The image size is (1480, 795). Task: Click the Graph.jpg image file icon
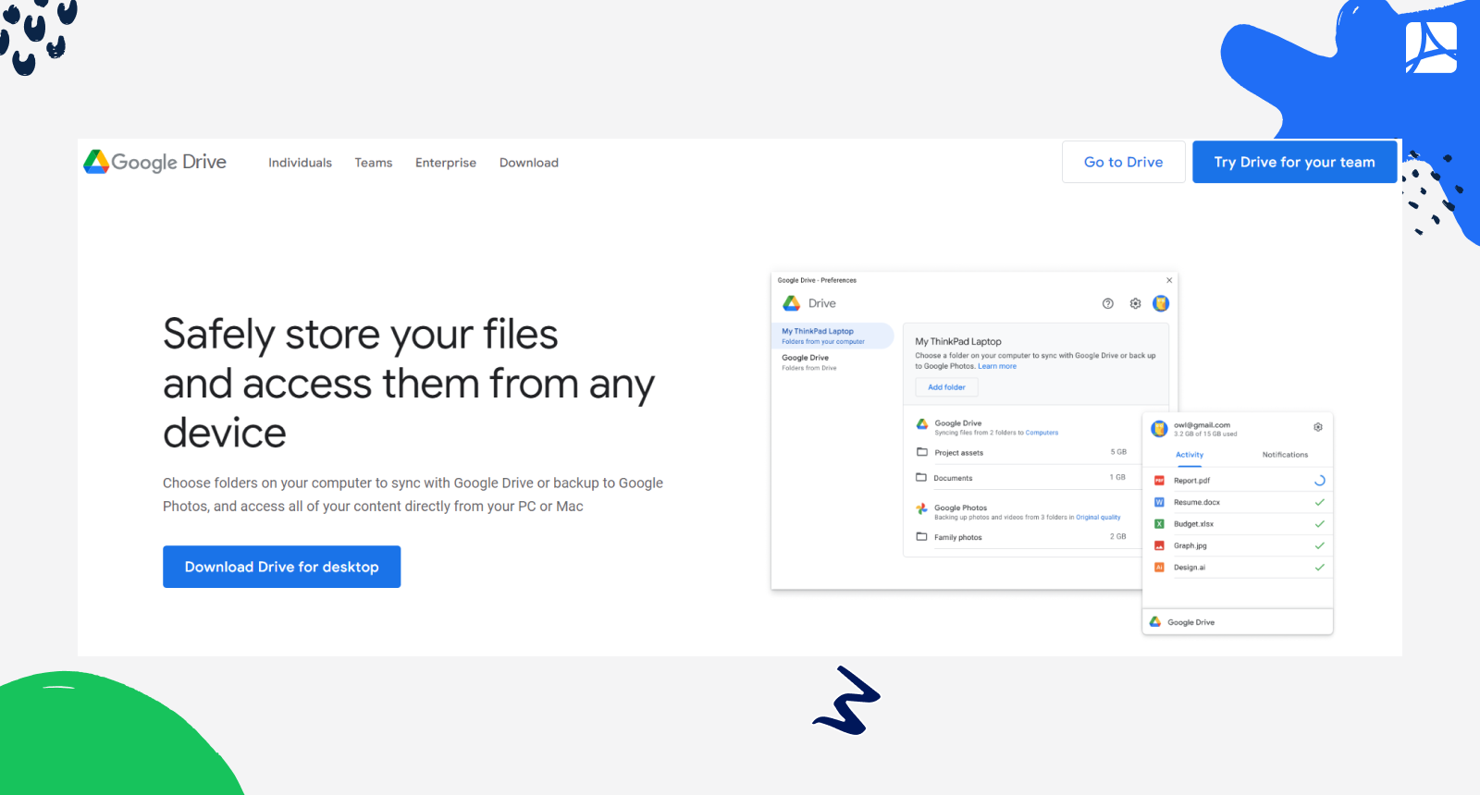pos(1159,545)
